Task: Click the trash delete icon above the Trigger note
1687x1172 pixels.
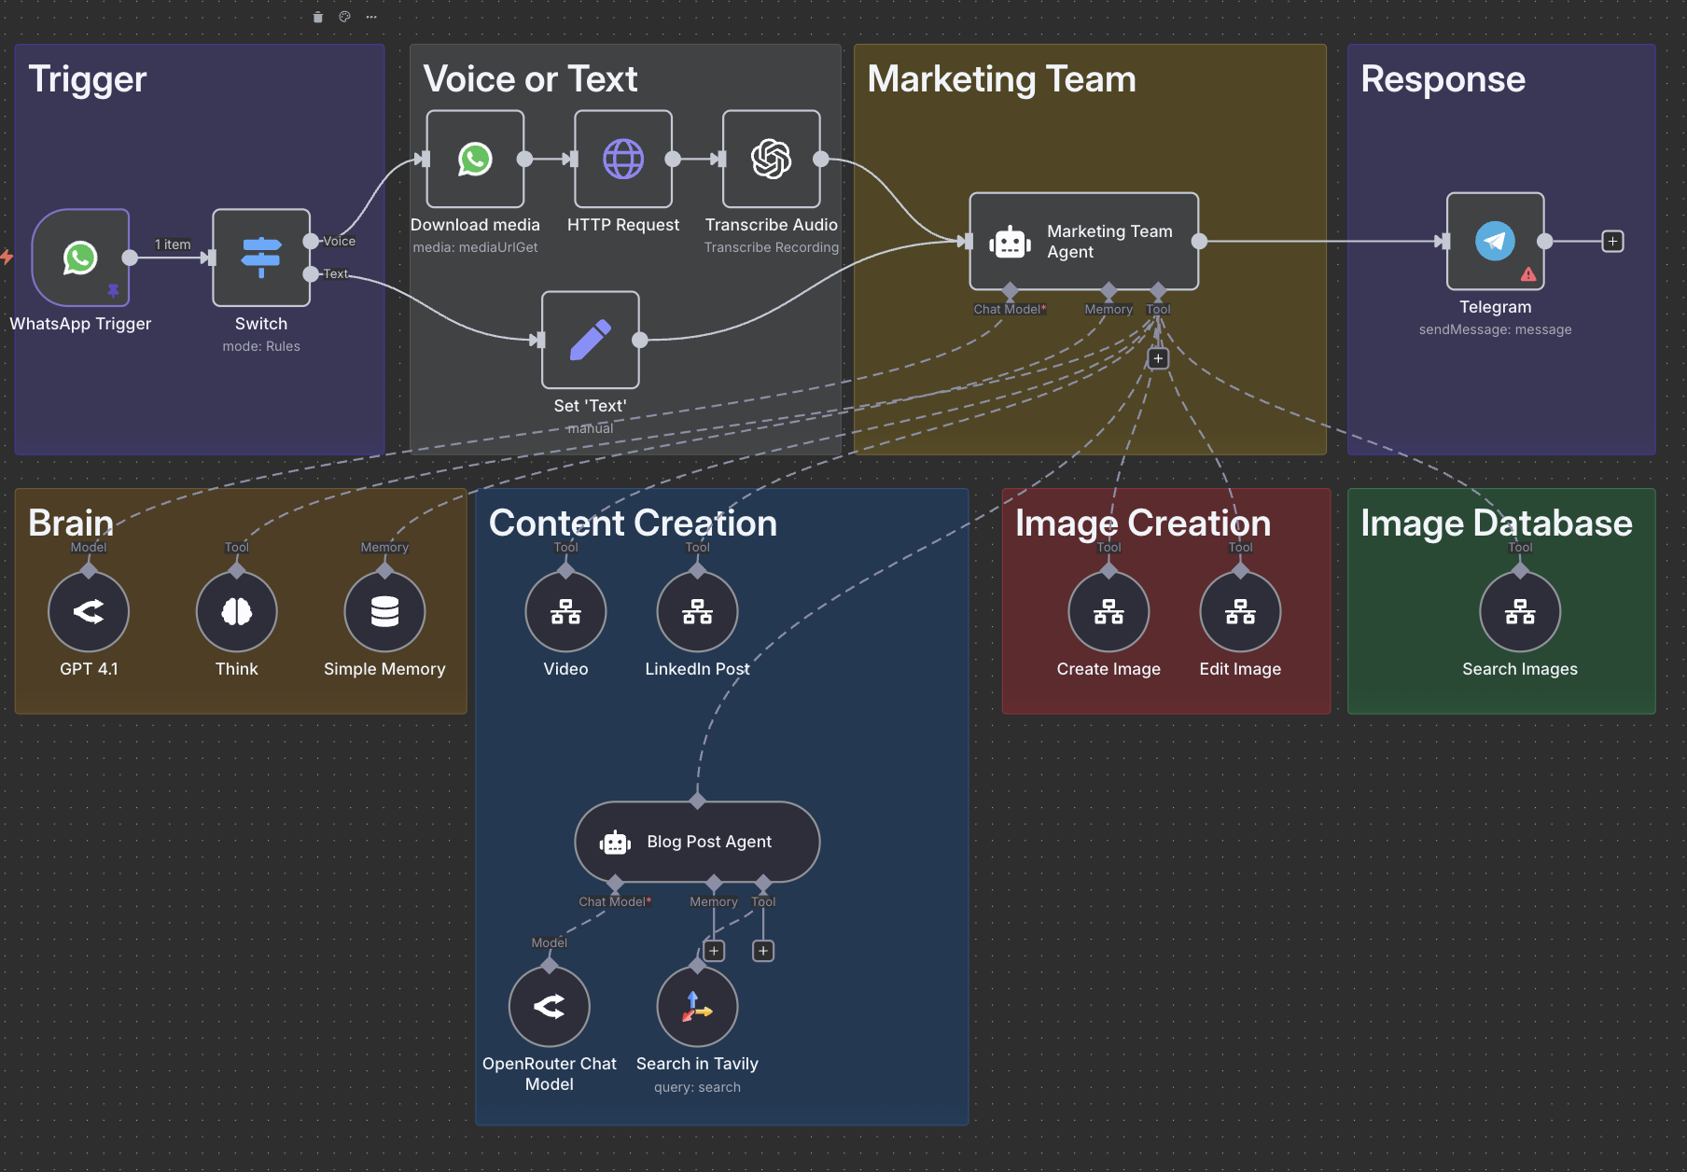Action: click(317, 17)
